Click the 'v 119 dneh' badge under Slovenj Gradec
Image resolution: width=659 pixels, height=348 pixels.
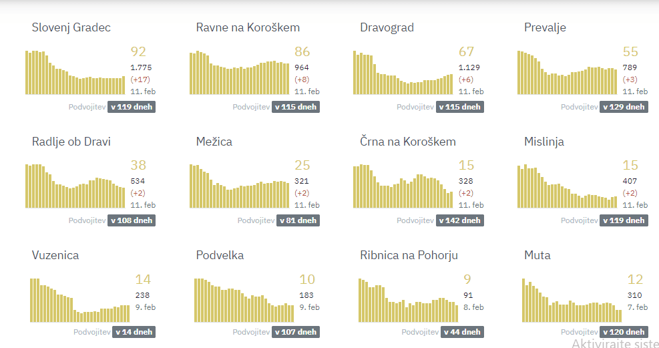click(132, 107)
